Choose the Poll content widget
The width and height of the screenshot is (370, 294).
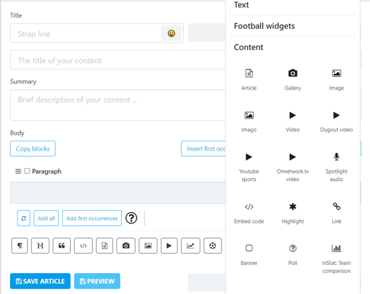tap(293, 254)
